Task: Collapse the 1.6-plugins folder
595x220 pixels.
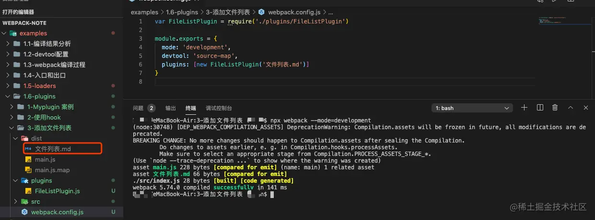Action: tap(9, 97)
